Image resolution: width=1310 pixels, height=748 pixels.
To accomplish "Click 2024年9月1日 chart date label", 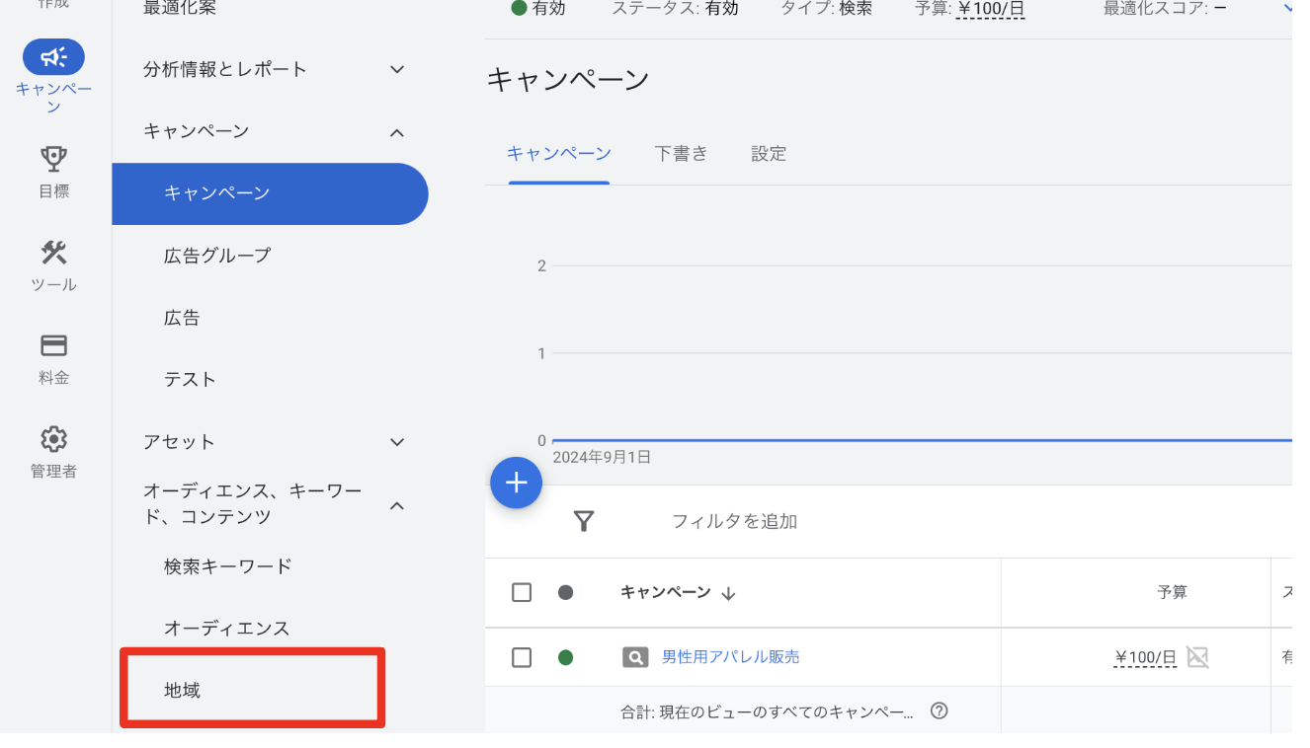I will (x=602, y=458).
